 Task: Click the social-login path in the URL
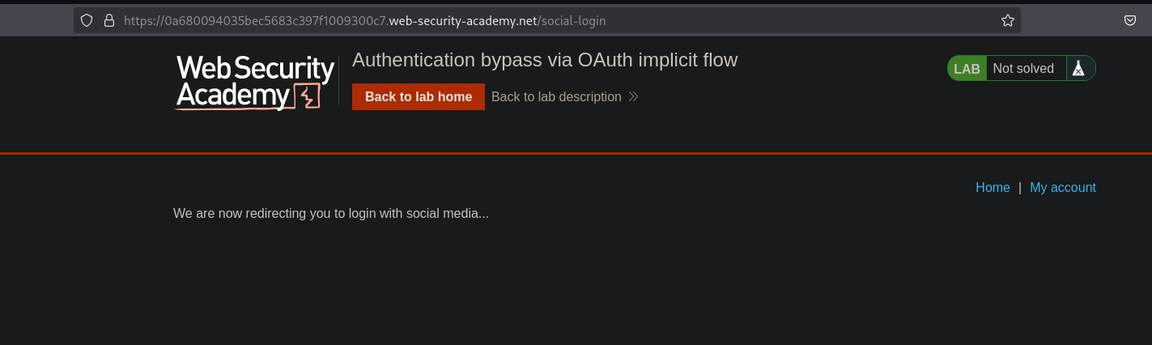572,21
